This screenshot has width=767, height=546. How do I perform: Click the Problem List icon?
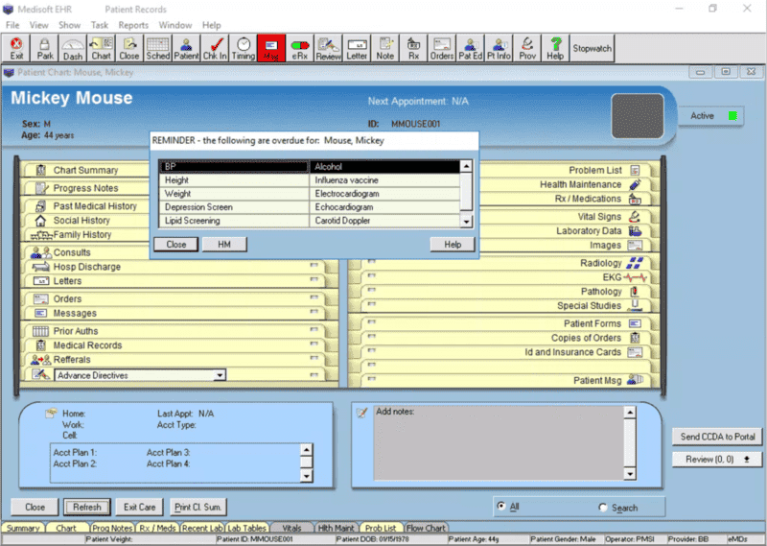coord(635,171)
